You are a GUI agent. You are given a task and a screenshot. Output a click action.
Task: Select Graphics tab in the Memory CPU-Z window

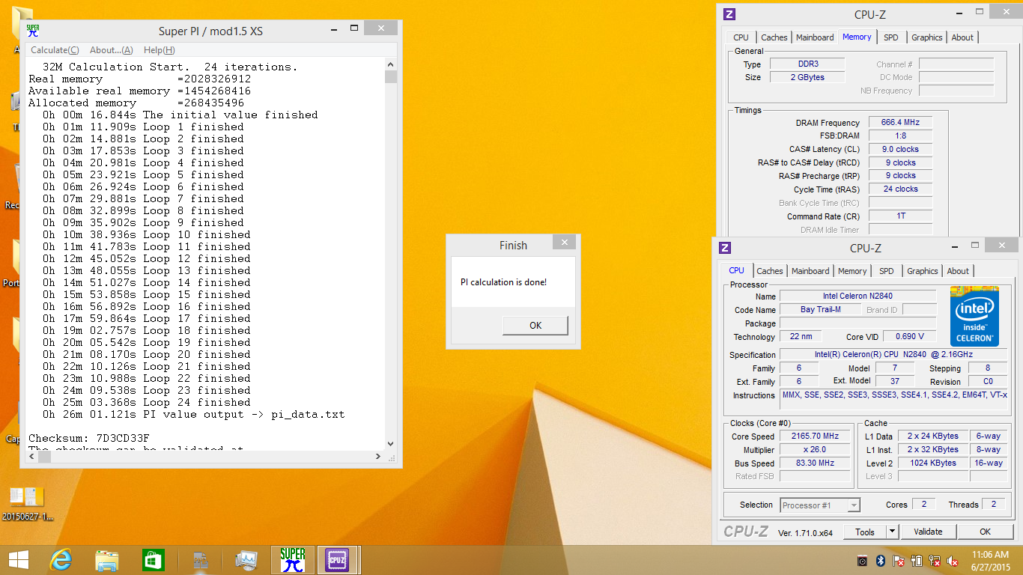(x=927, y=37)
